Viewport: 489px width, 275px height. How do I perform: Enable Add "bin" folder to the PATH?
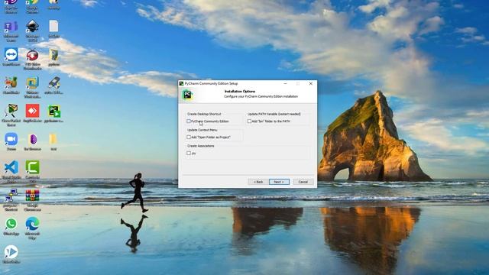[250, 121]
